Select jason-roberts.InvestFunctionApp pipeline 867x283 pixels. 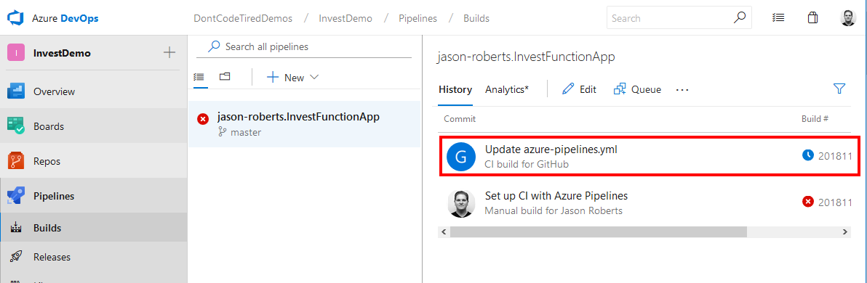304,124
